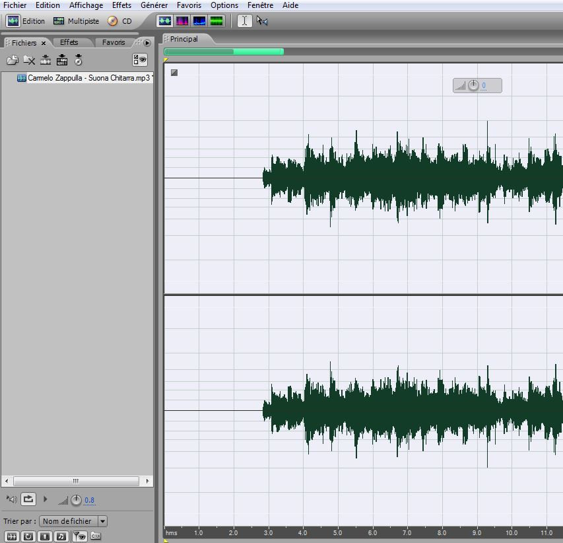
Task: Click the import file folder icon
Action: [x=13, y=60]
